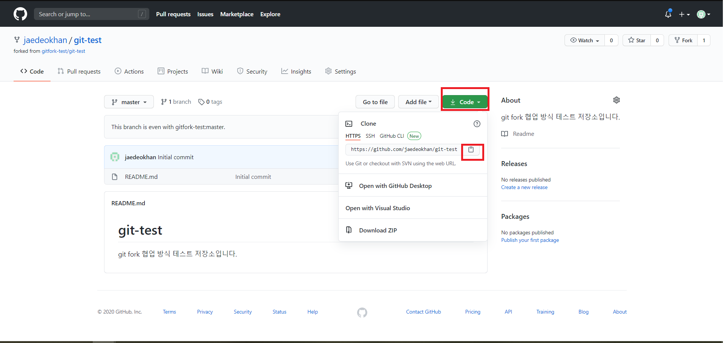The width and height of the screenshot is (724, 343).
Task: Open Marketplace in the top navigation
Action: pos(237,14)
